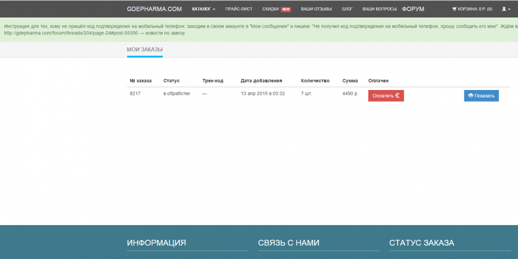Click the СТАТУС ЗАКАЗА footer heading

tap(422, 243)
